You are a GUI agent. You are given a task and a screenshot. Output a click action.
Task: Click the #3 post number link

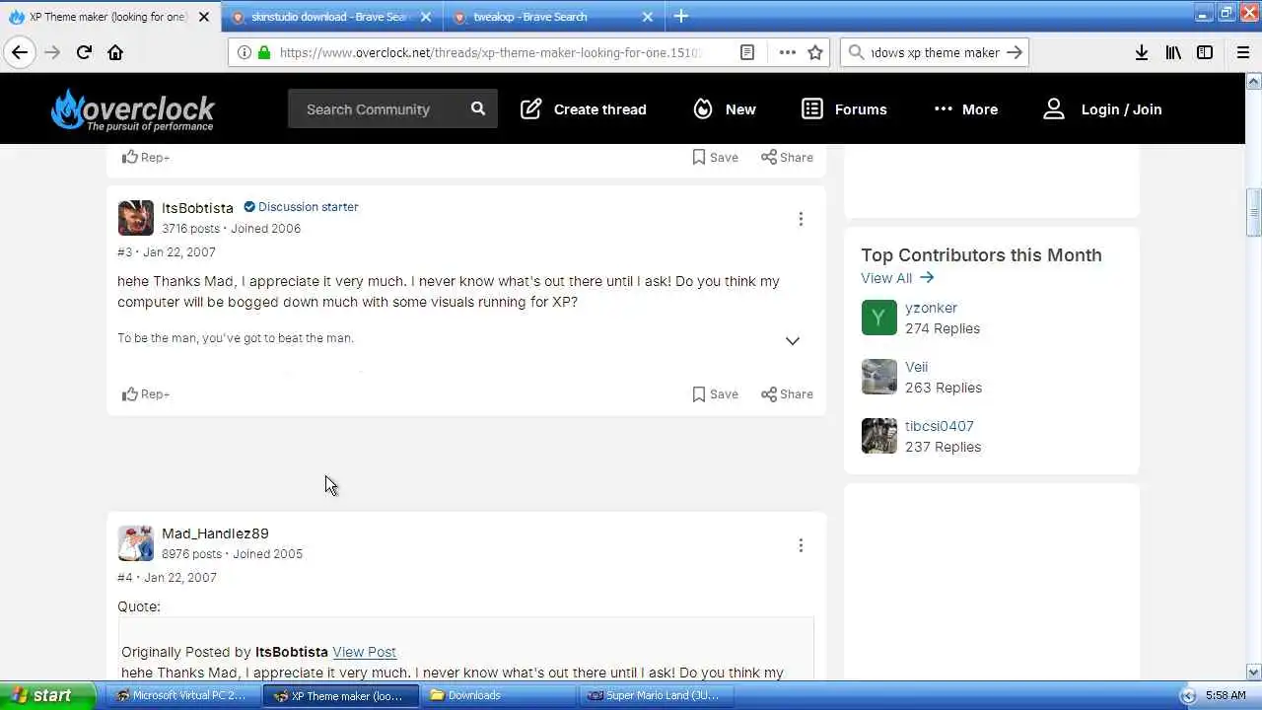pyautogui.click(x=124, y=252)
